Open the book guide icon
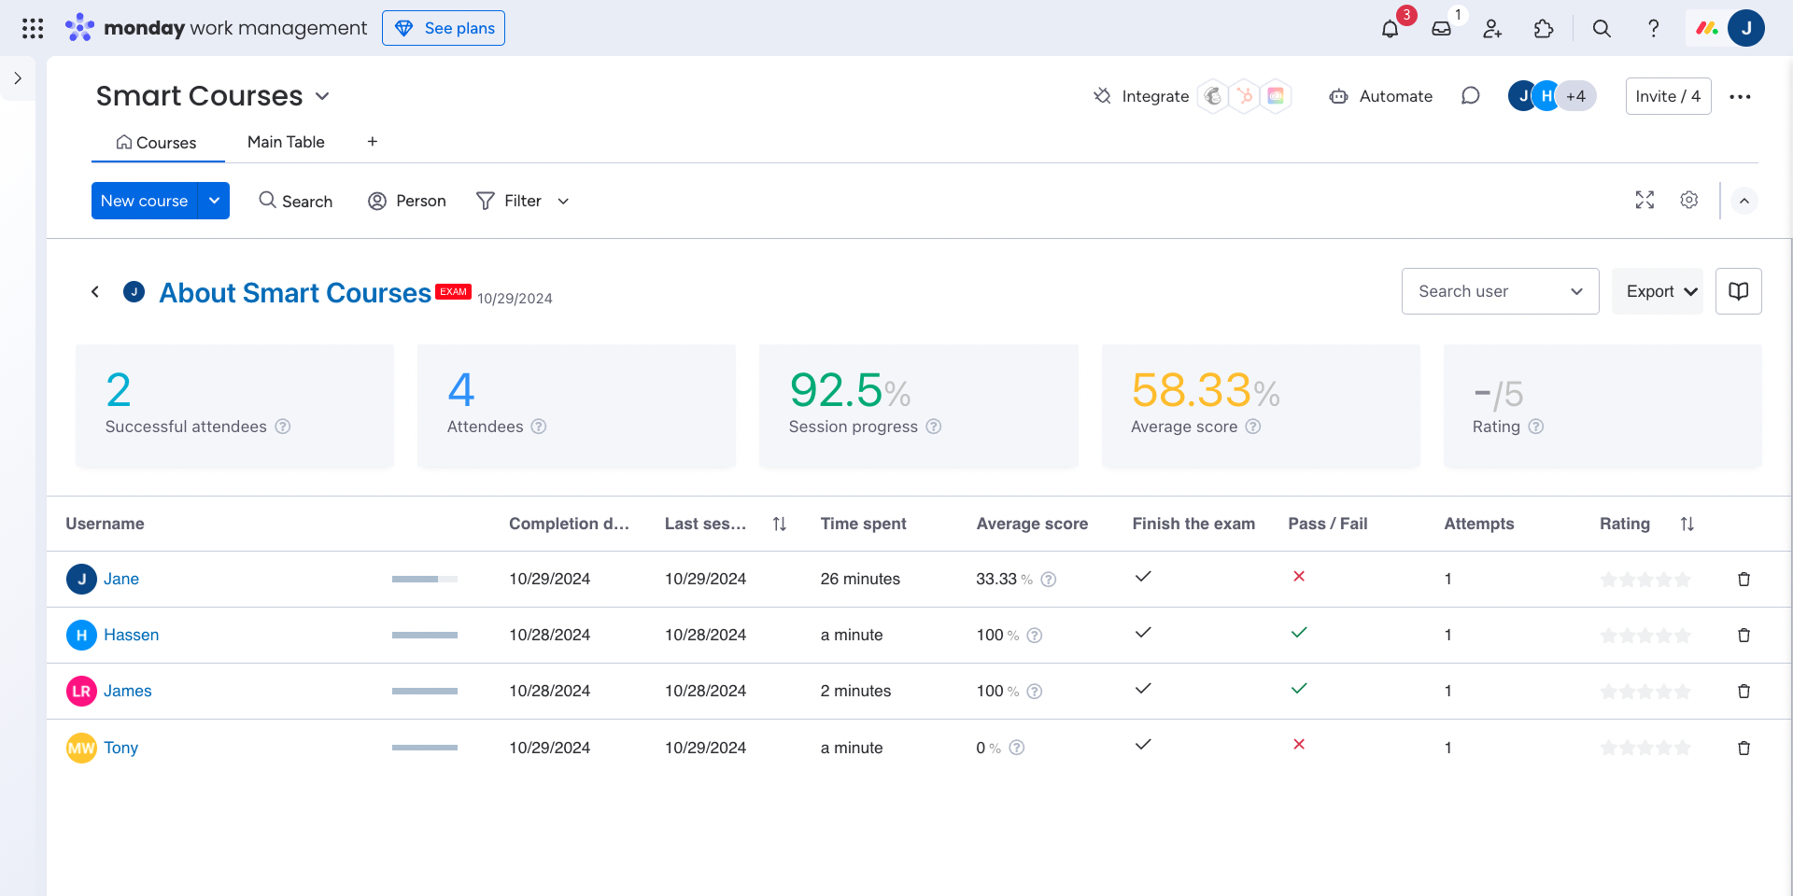1793x896 pixels. coord(1738,291)
